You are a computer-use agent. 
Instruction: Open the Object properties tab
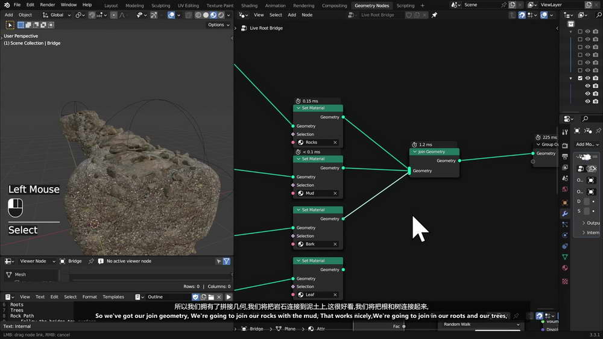[565, 202]
